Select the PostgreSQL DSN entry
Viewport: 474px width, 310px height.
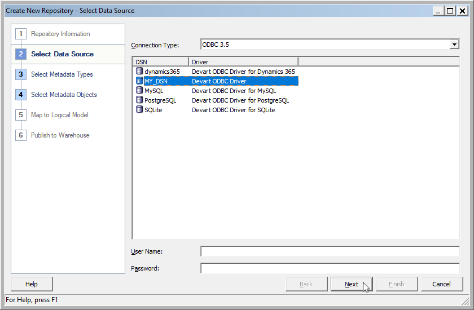pyautogui.click(x=160, y=100)
